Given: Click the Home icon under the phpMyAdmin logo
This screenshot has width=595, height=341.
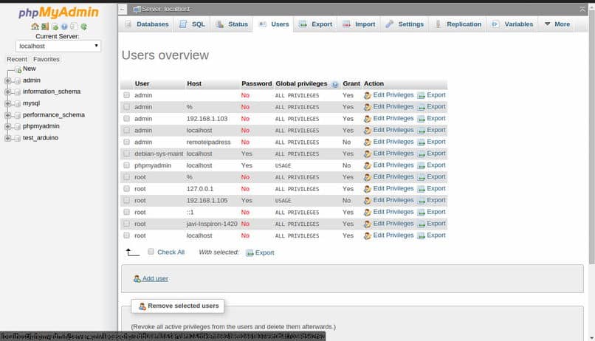Looking at the screenshot, I should coord(35,27).
